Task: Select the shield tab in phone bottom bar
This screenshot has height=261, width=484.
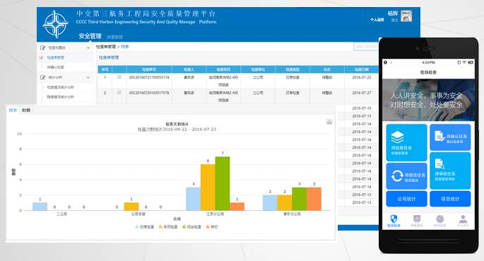Action: pyautogui.click(x=394, y=221)
